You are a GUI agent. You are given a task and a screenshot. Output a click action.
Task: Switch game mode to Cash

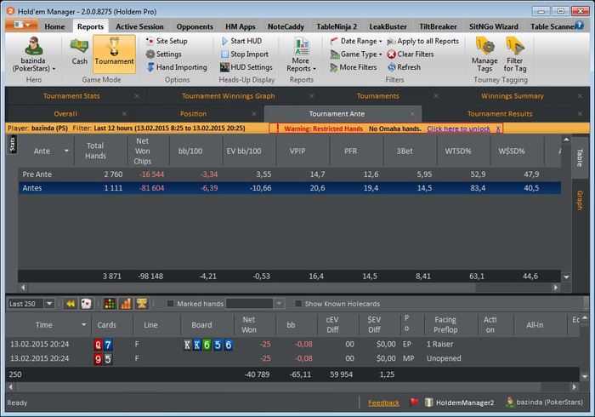(79, 52)
